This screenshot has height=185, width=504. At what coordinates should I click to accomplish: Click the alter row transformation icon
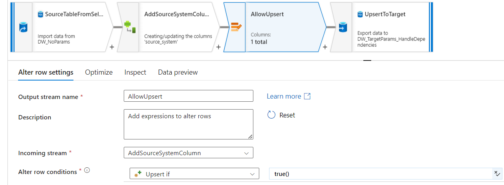[236, 27]
